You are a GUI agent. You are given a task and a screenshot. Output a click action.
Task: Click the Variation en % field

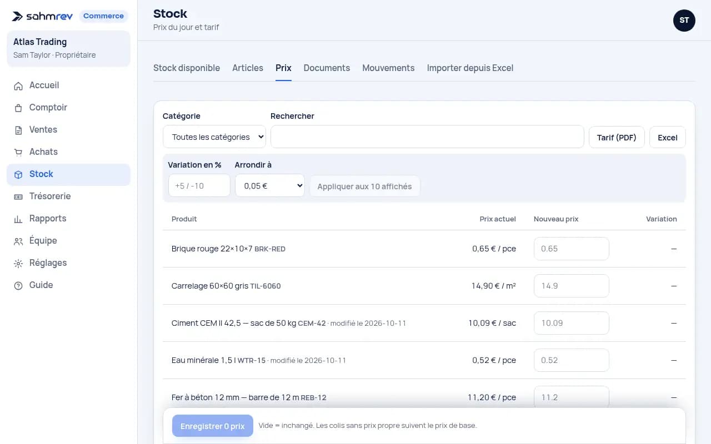[x=199, y=185]
